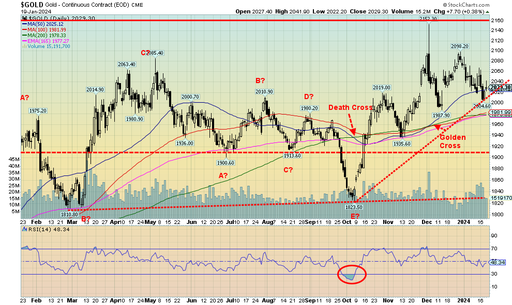Click the Death Cross annotation text
The image size is (512, 305).
(x=350, y=107)
